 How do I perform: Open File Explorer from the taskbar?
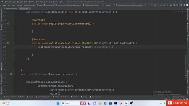[100, 103]
